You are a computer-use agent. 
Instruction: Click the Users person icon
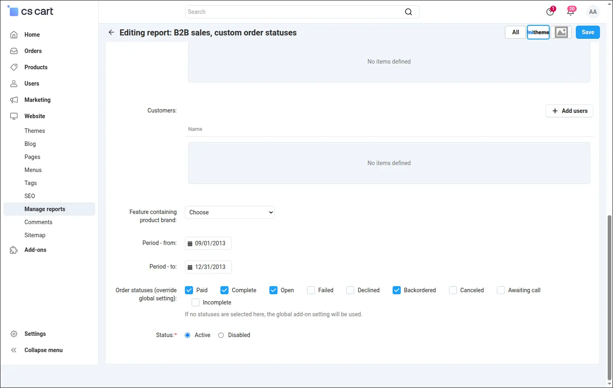14,84
